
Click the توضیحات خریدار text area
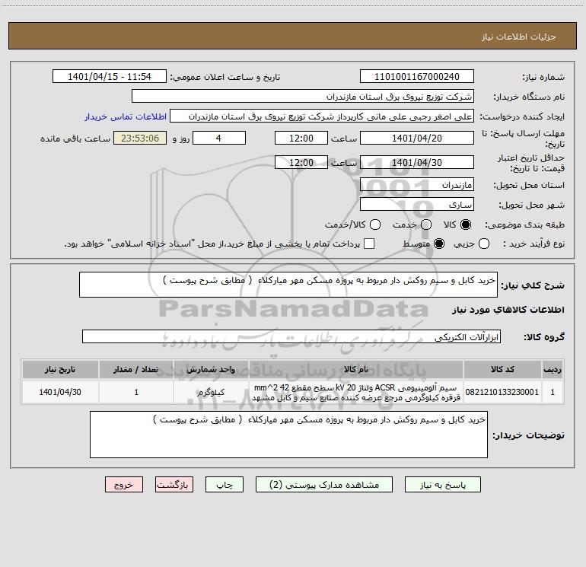288,435
